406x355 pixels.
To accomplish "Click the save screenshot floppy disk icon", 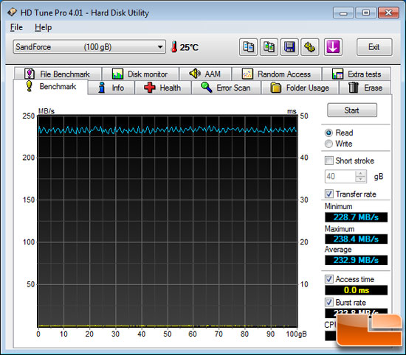I will pos(289,47).
